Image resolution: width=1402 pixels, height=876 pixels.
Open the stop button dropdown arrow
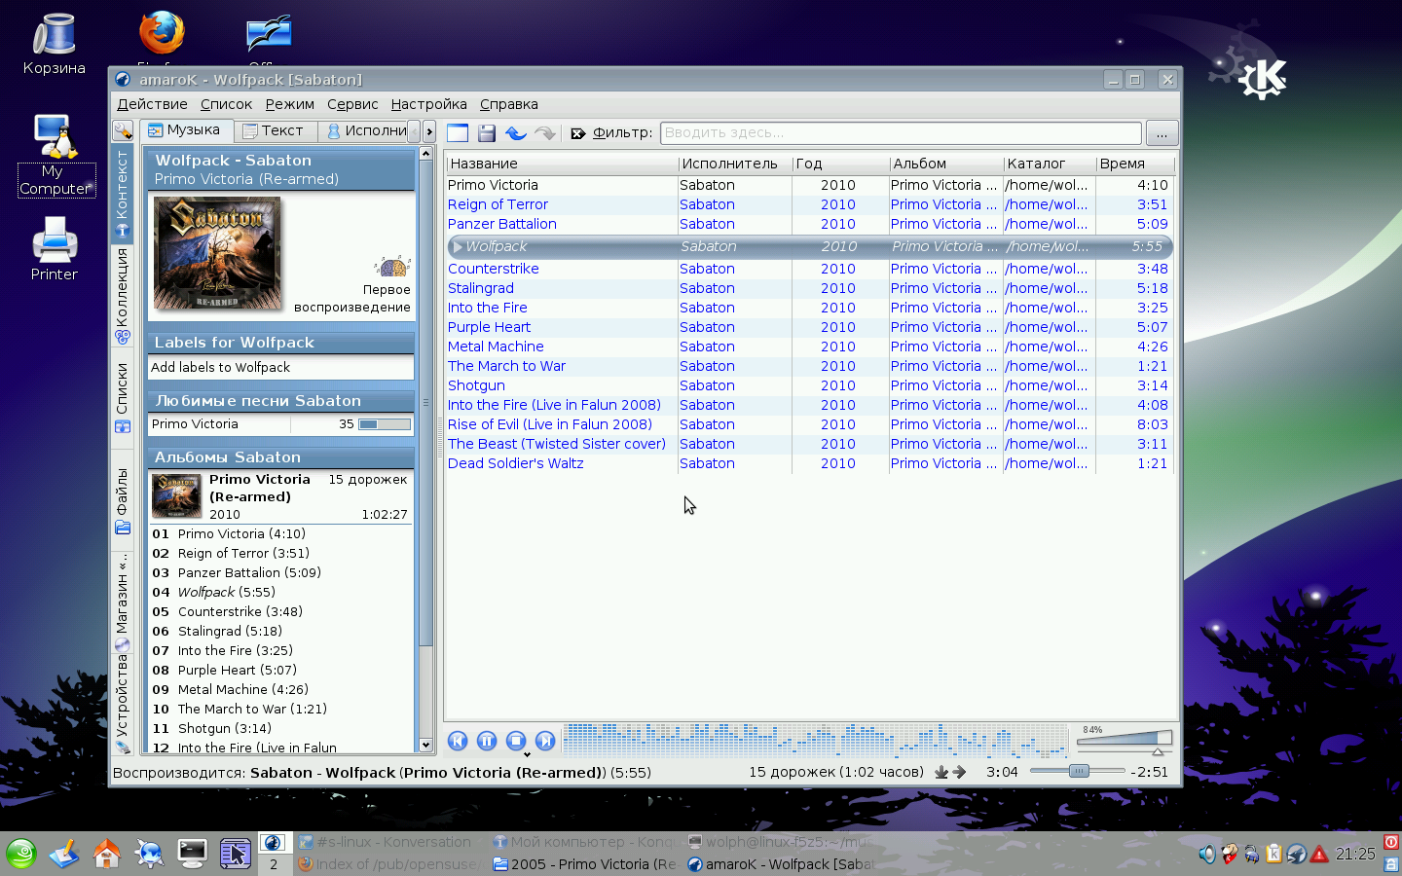(x=527, y=754)
